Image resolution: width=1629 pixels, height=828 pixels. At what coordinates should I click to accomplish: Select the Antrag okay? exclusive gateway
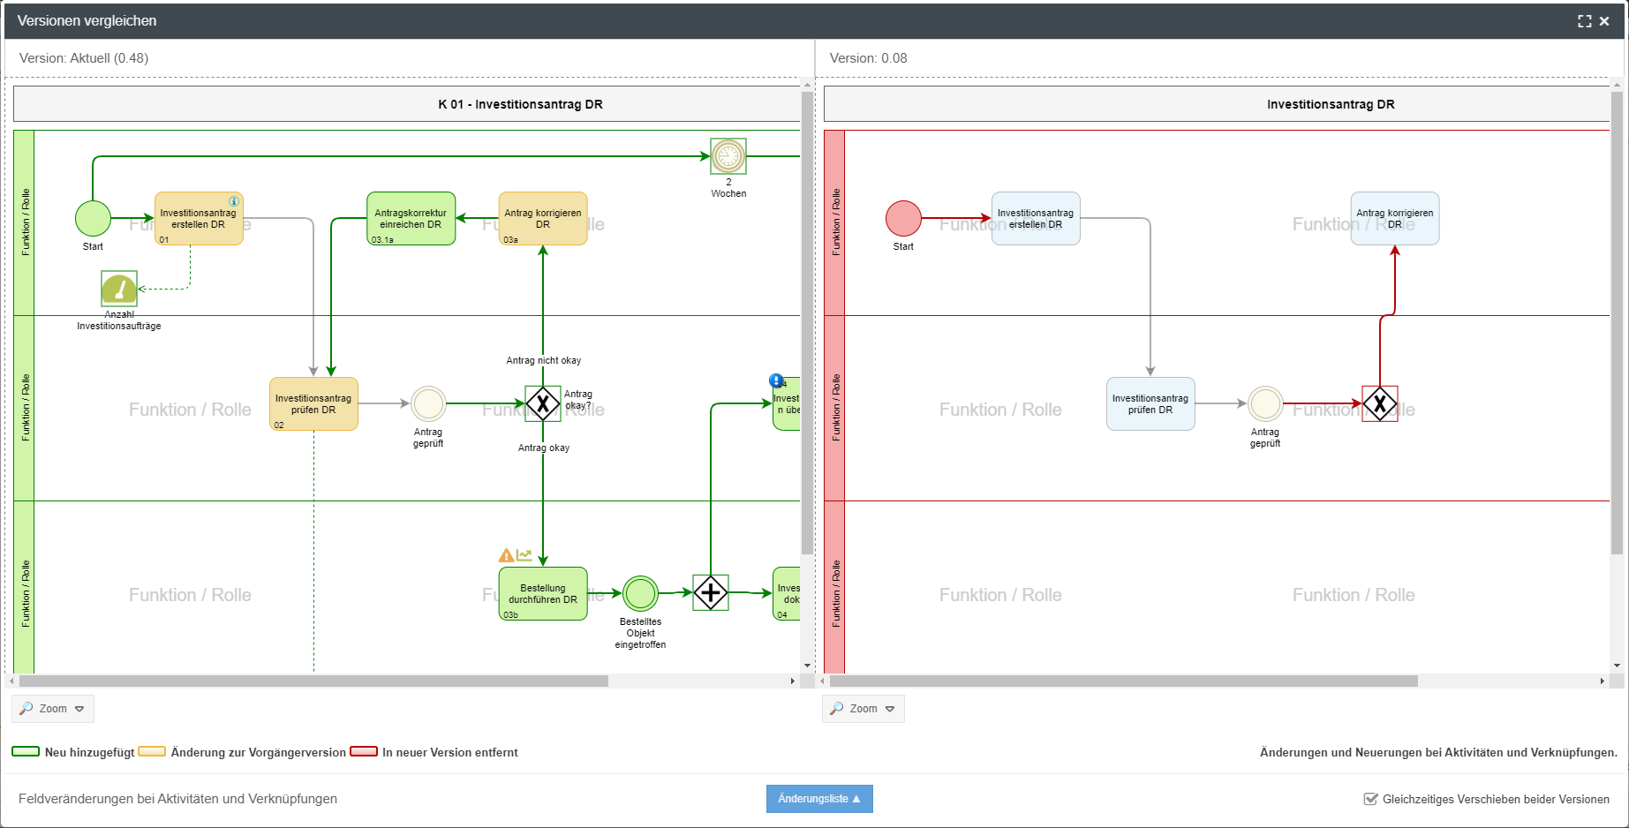(x=543, y=403)
